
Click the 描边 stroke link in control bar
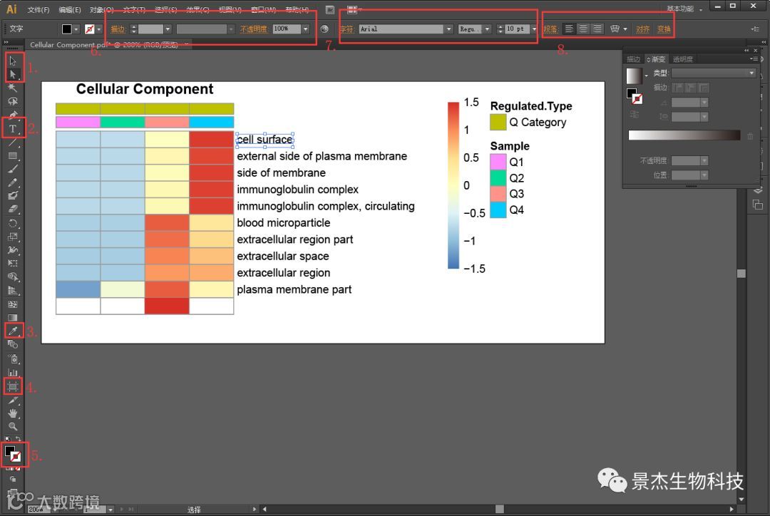tap(118, 29)
